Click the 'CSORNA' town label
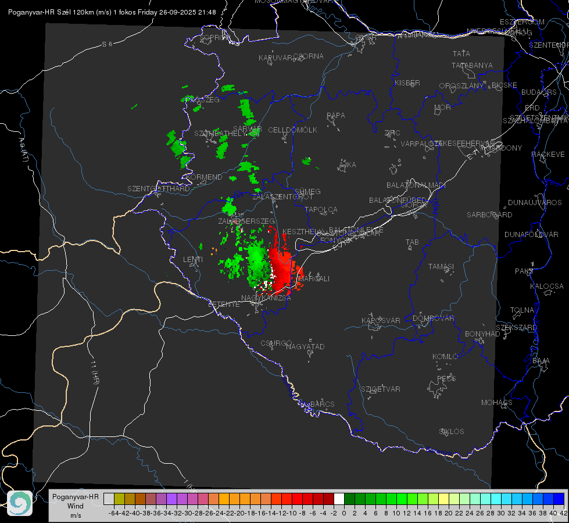Viewport: 569px width, 523px height. coord(309,56)
